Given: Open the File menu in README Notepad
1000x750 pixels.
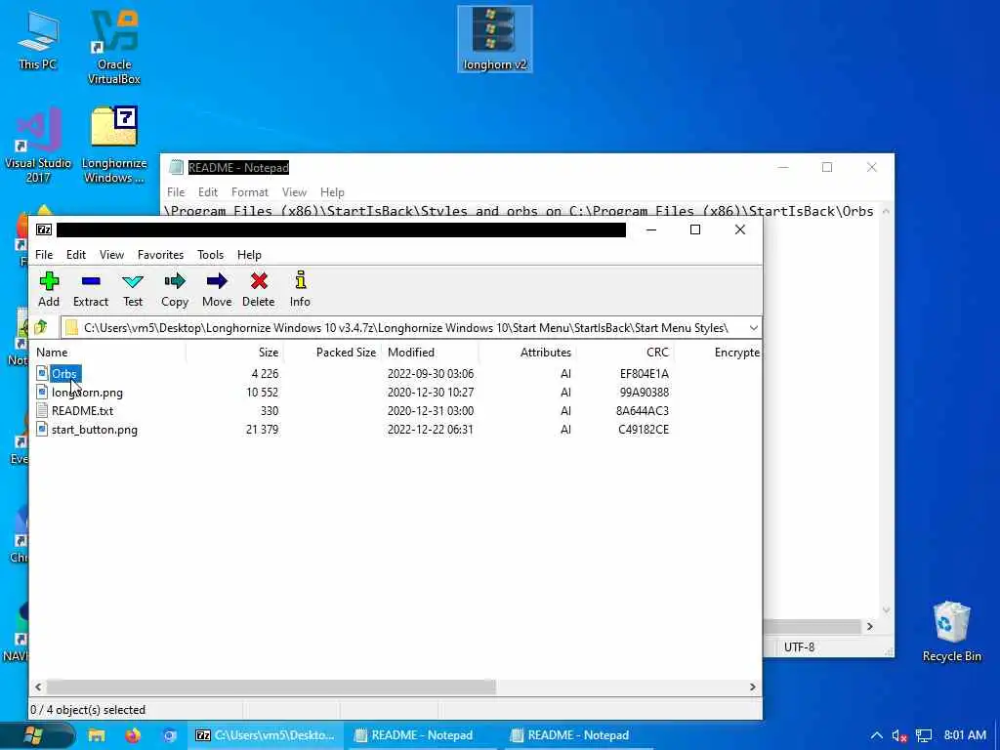Looking at the screenshot, I should (176, 192).
